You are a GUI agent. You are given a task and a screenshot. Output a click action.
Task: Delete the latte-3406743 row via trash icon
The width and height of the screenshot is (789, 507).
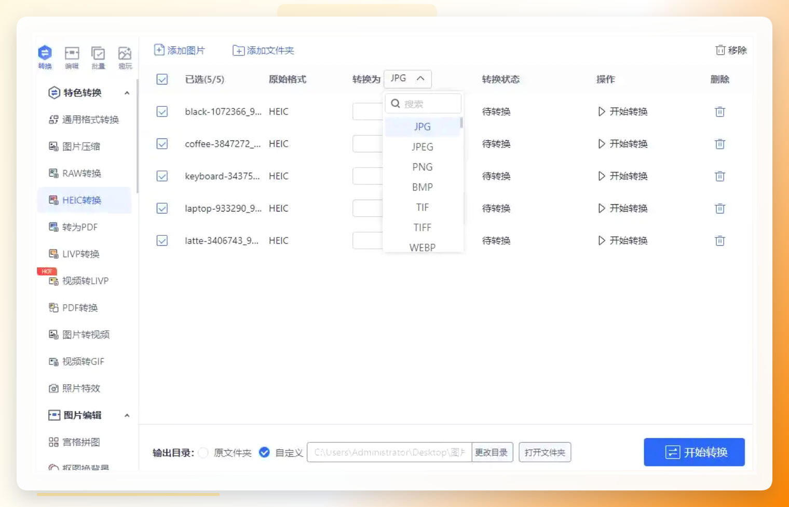tap(720, 241)
